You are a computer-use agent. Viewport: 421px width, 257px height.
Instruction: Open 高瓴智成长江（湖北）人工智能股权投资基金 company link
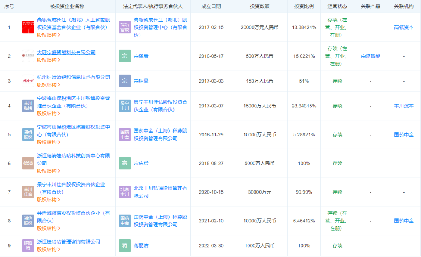[x=73, y=24]
